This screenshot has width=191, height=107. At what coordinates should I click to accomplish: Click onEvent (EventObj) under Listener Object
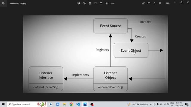[x=110, y=87]
